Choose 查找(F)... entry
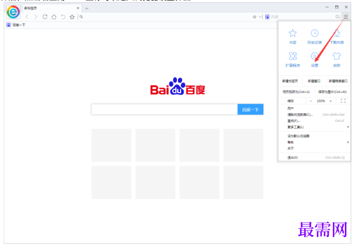This screenshot has width=357, height=246. (x=314, y=121)
